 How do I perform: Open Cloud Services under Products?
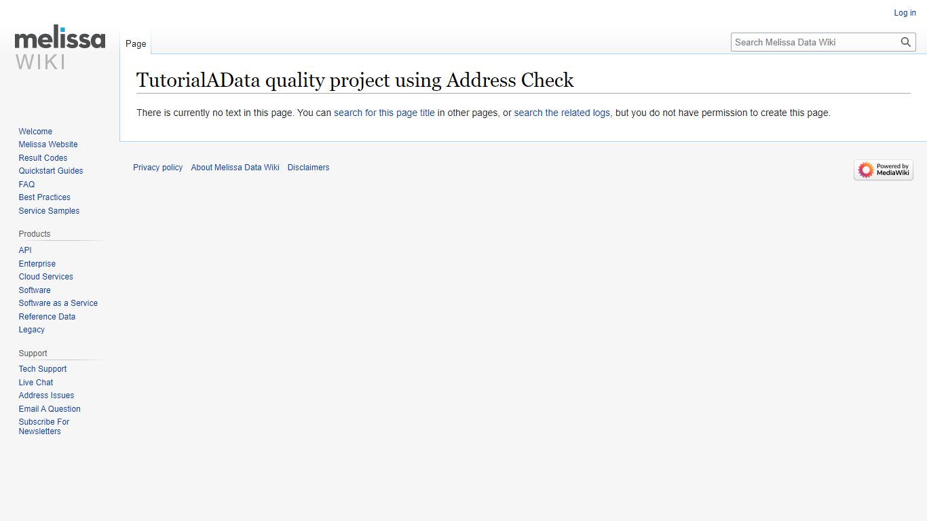(45, 277)
